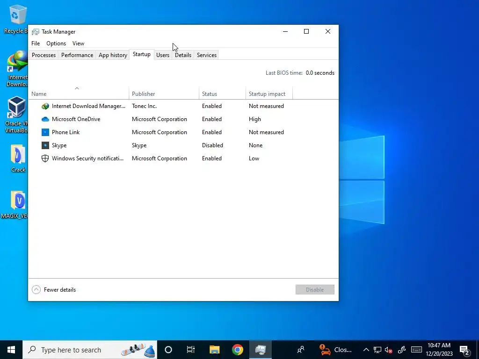Screen dimensions: 479x359
Task: Switch to the App history tab
Action: 113,55
